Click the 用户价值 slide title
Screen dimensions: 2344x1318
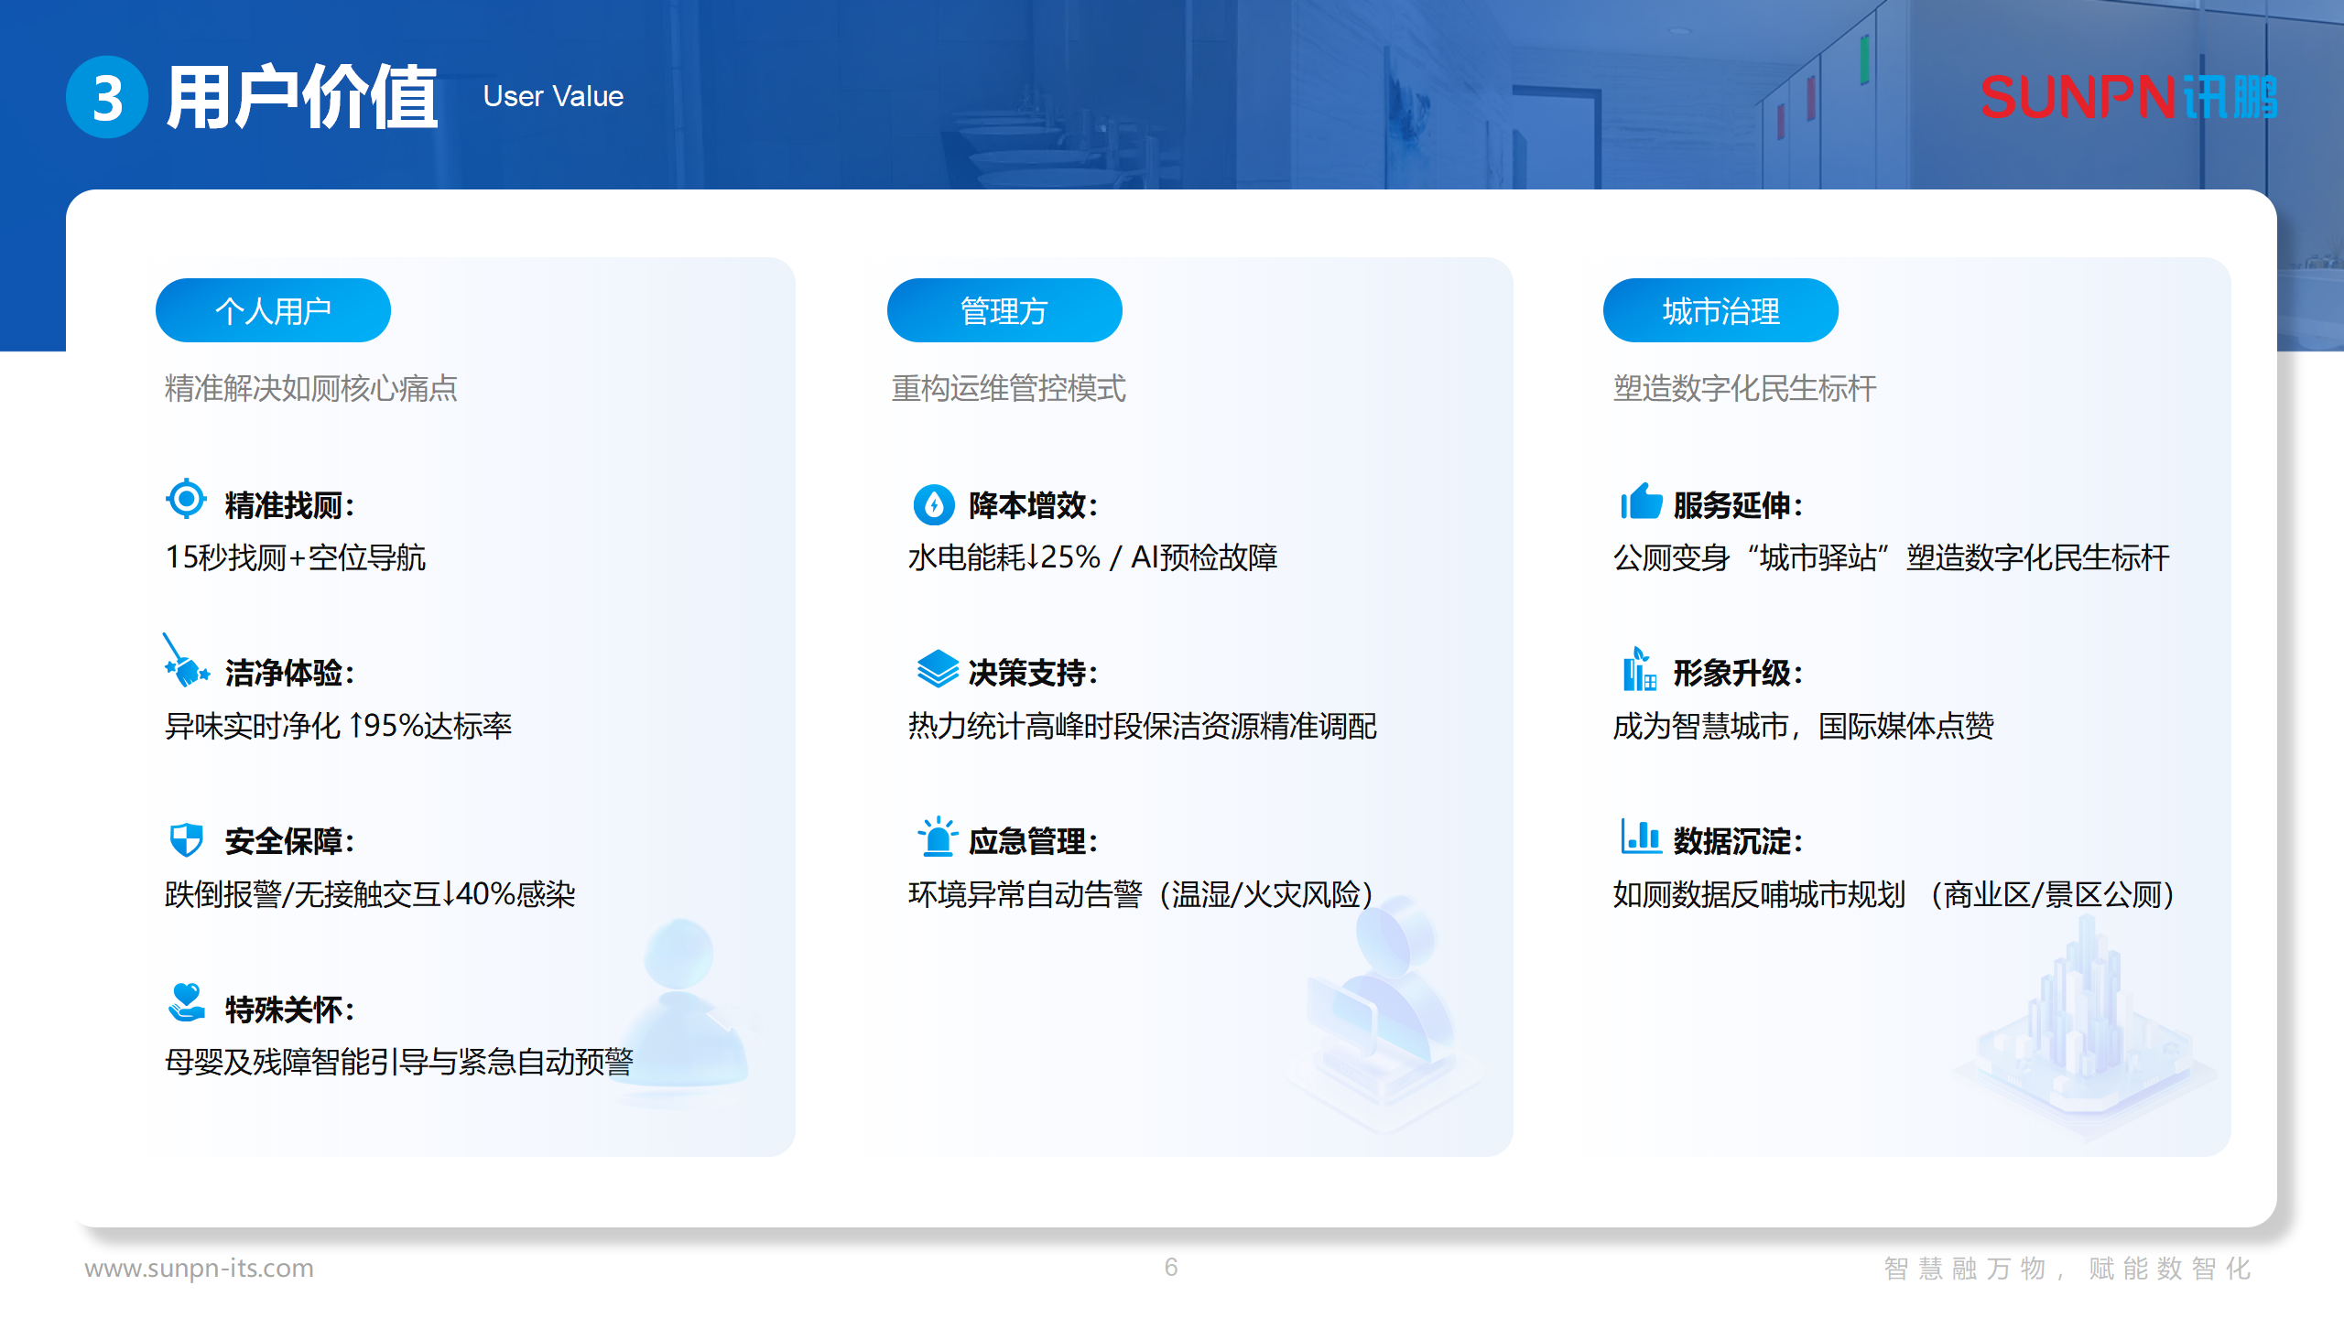(302, 92)
